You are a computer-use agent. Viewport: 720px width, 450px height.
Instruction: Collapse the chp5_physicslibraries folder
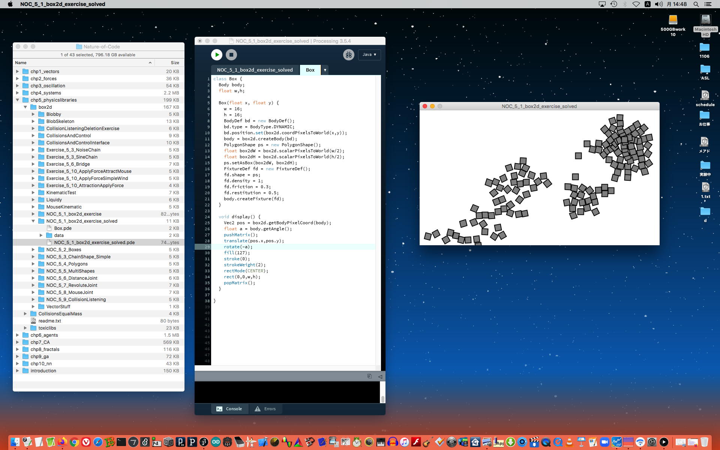coord(17,100)
